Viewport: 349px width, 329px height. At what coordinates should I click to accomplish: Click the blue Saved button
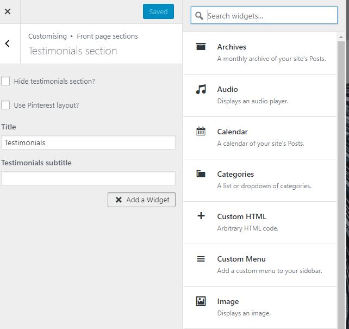(x=158, y=11)
